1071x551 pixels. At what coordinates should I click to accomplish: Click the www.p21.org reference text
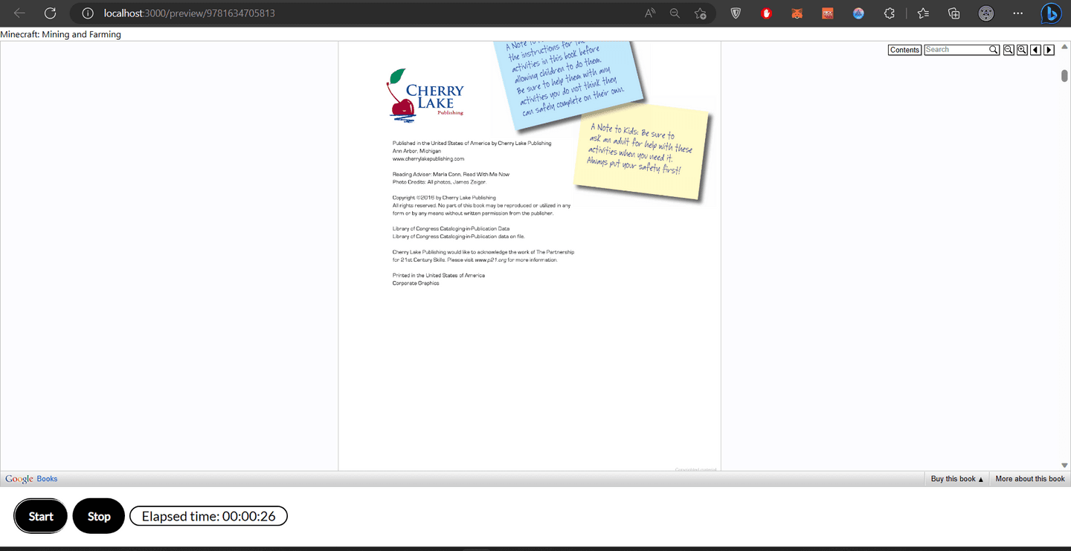(x=490, y=260)
